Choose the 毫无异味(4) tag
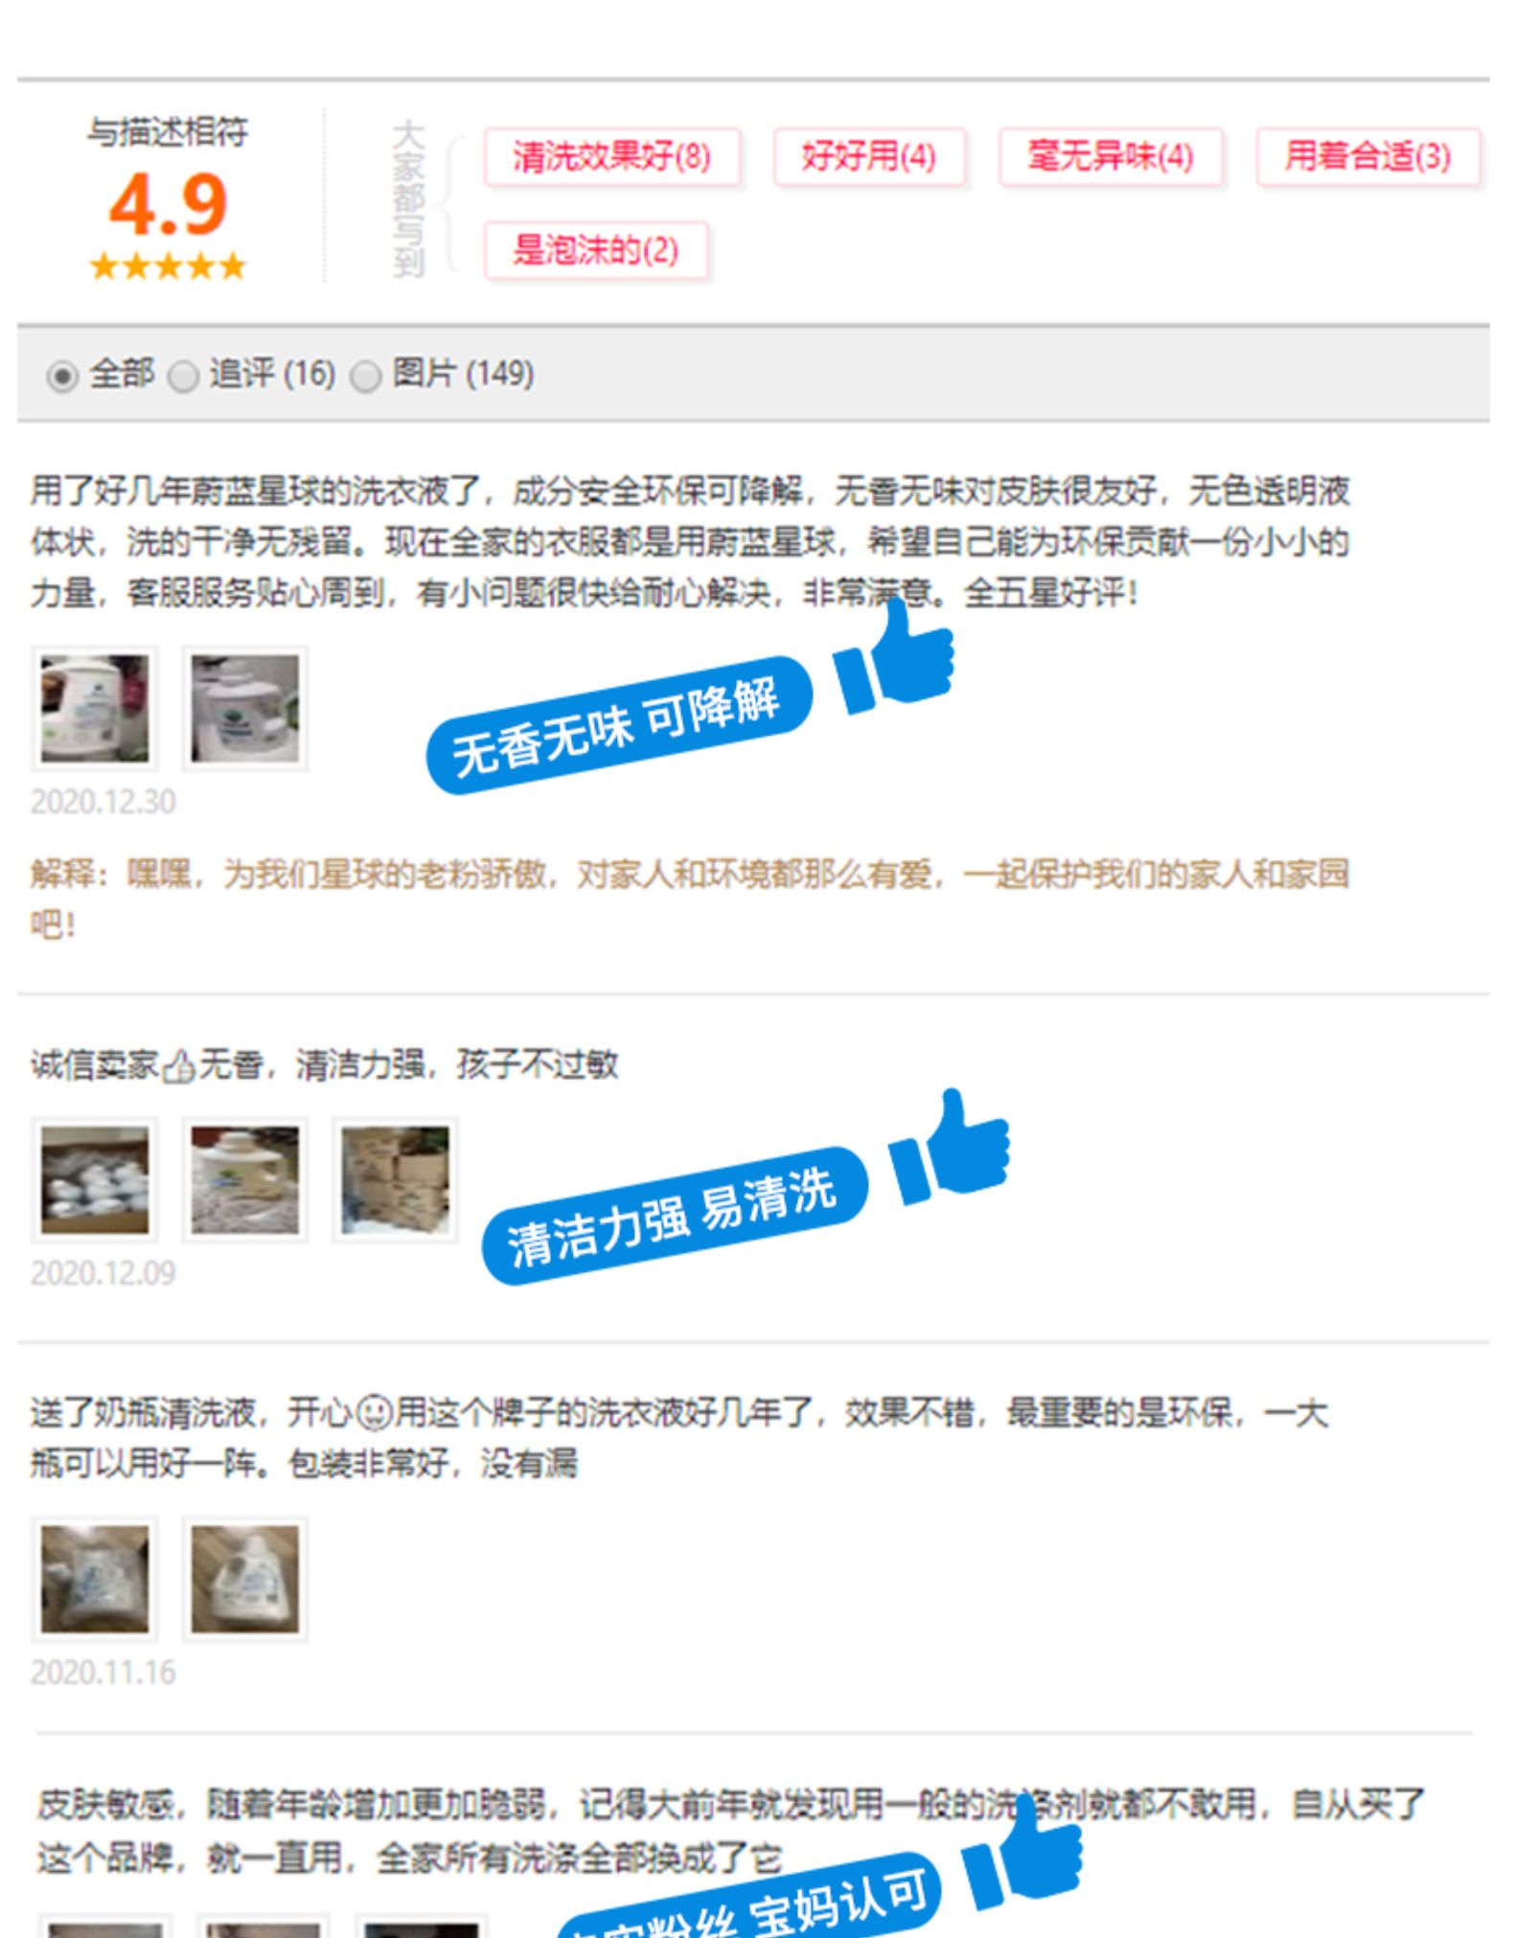This screenshot has width=1515, height=1938. coord(1111,156)
